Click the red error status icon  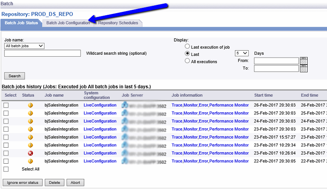pyautogui.click(x=30, y=153)
